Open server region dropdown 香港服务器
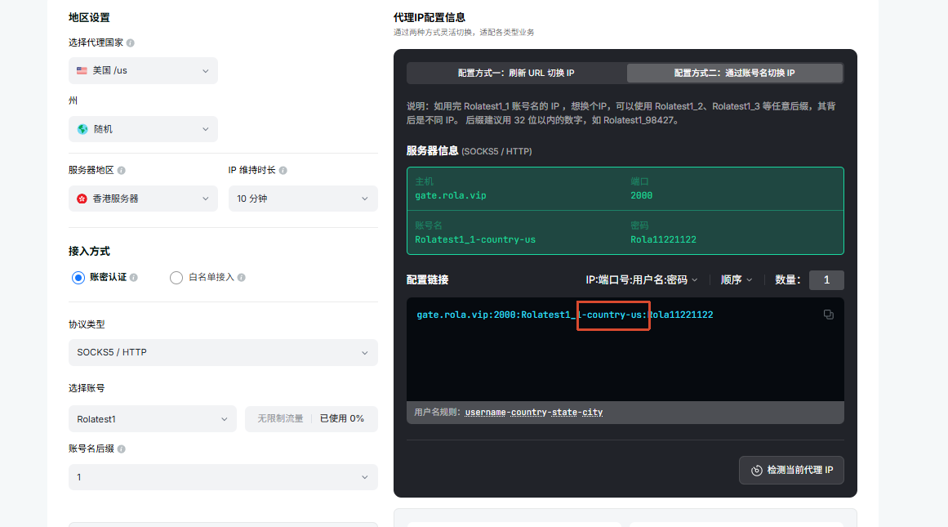Image resolution: width=948 pixels, height=527 pixels. (143, 199)
